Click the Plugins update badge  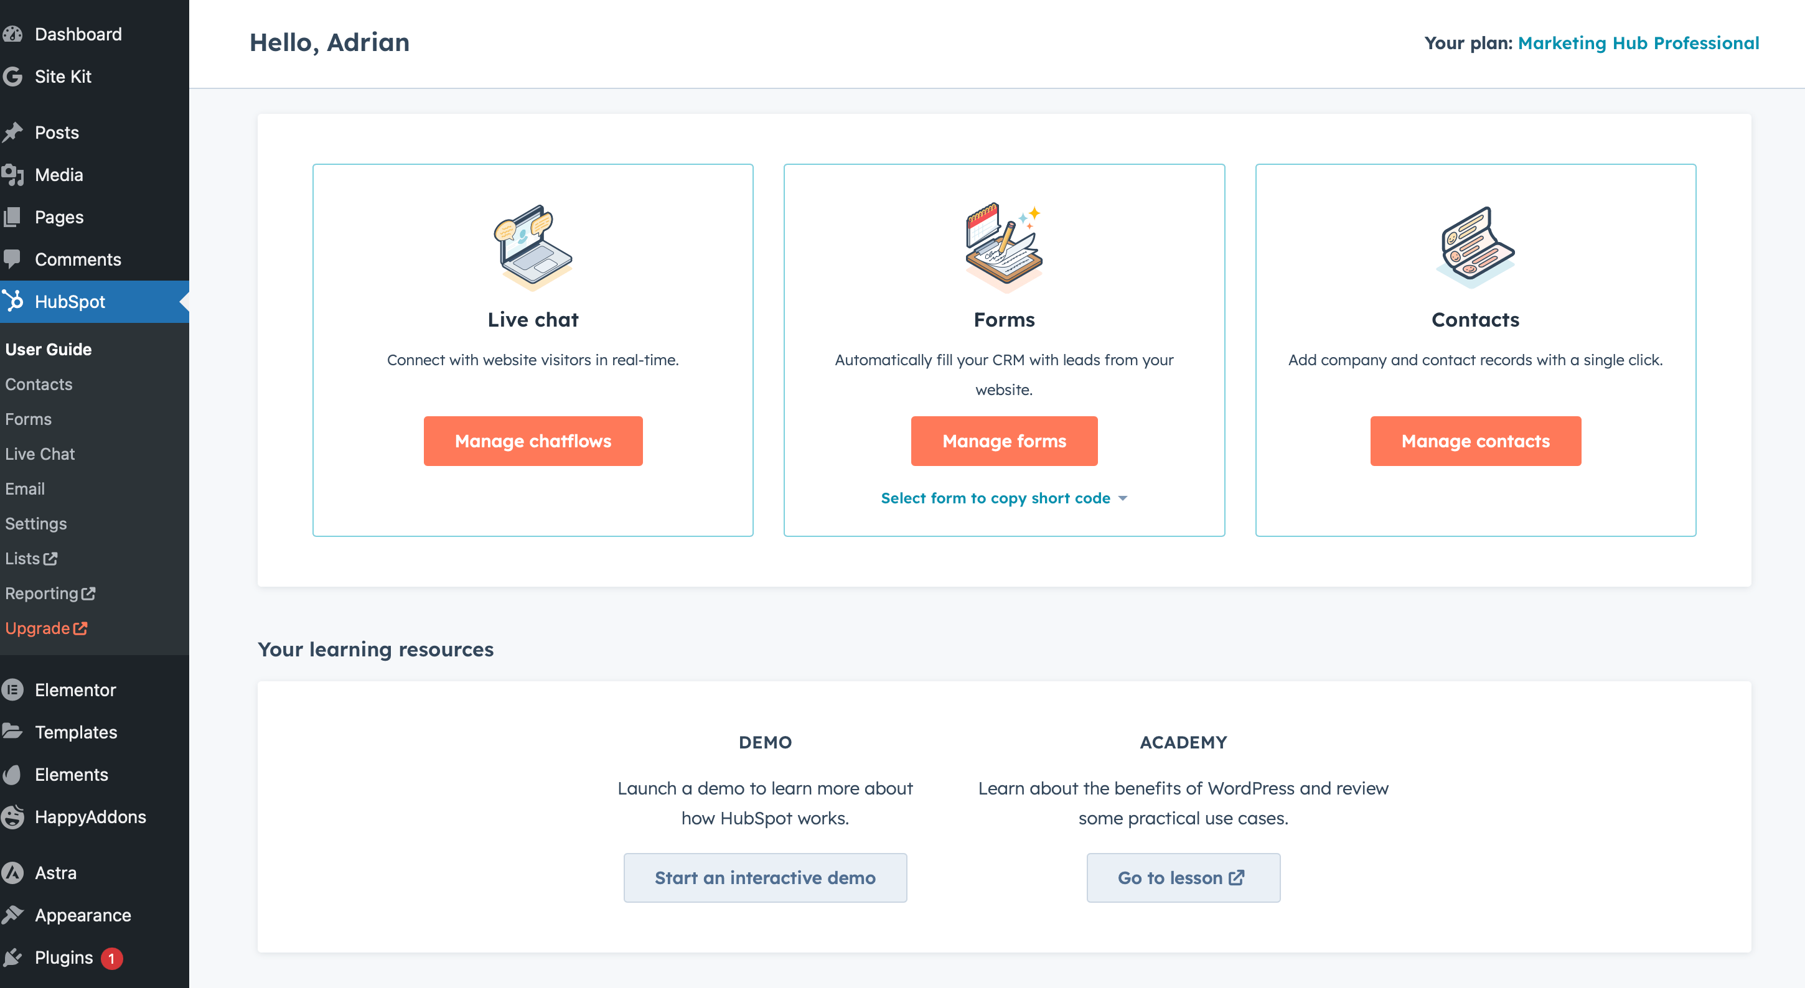[x=111, y=957]
